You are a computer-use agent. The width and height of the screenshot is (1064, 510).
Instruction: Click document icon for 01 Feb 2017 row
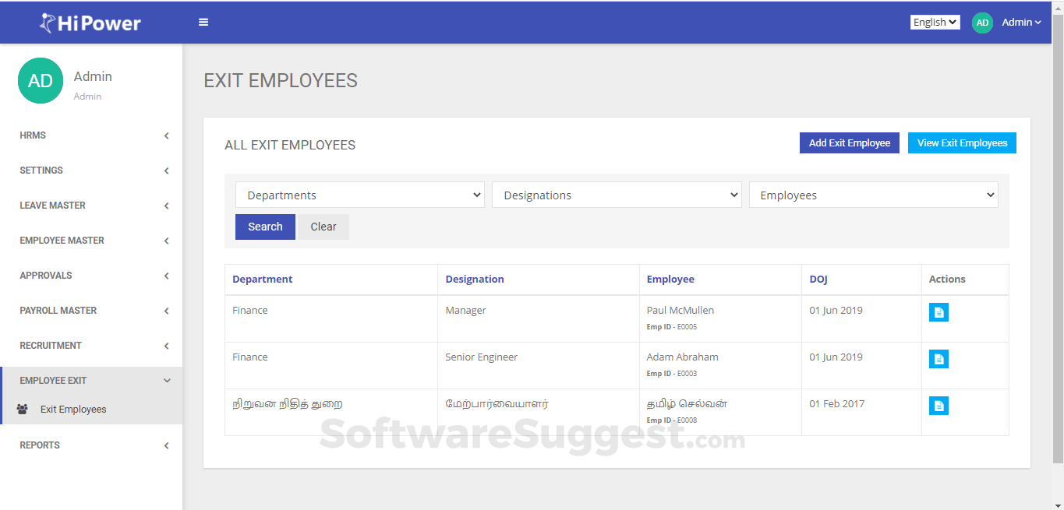939,406
